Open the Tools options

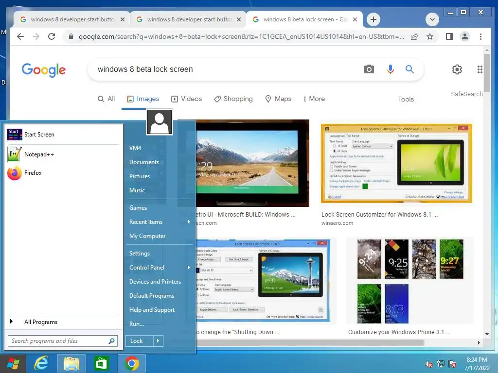pyautogui.click(x=406, y=99)
